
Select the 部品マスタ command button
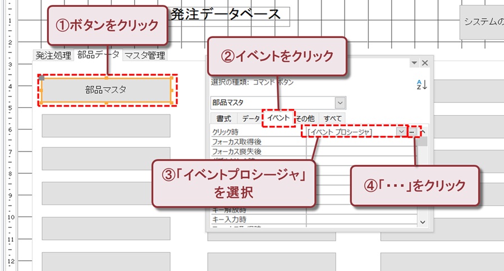click(x=106, y=90)
